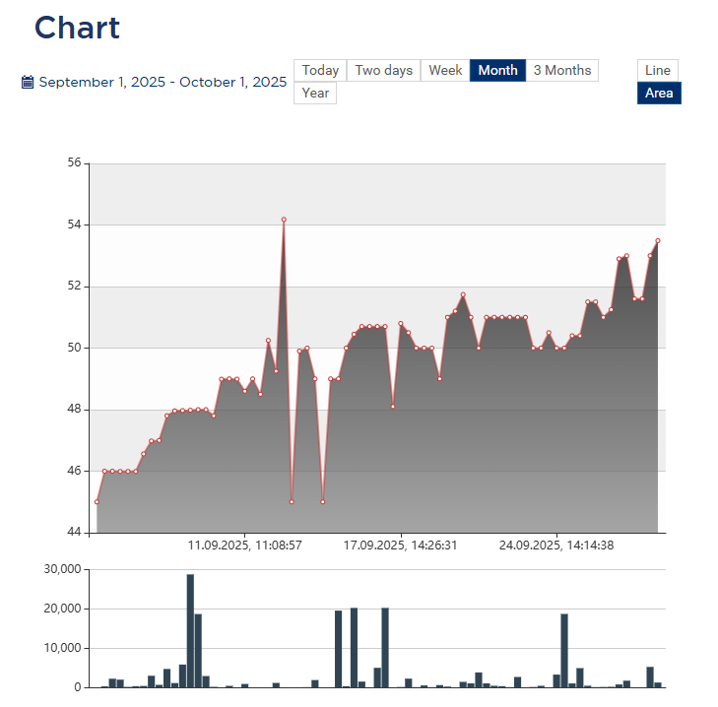718x707 pixels.
Task: Open the September 1 - October 1 date range picker
Action: tap(163, 83)
